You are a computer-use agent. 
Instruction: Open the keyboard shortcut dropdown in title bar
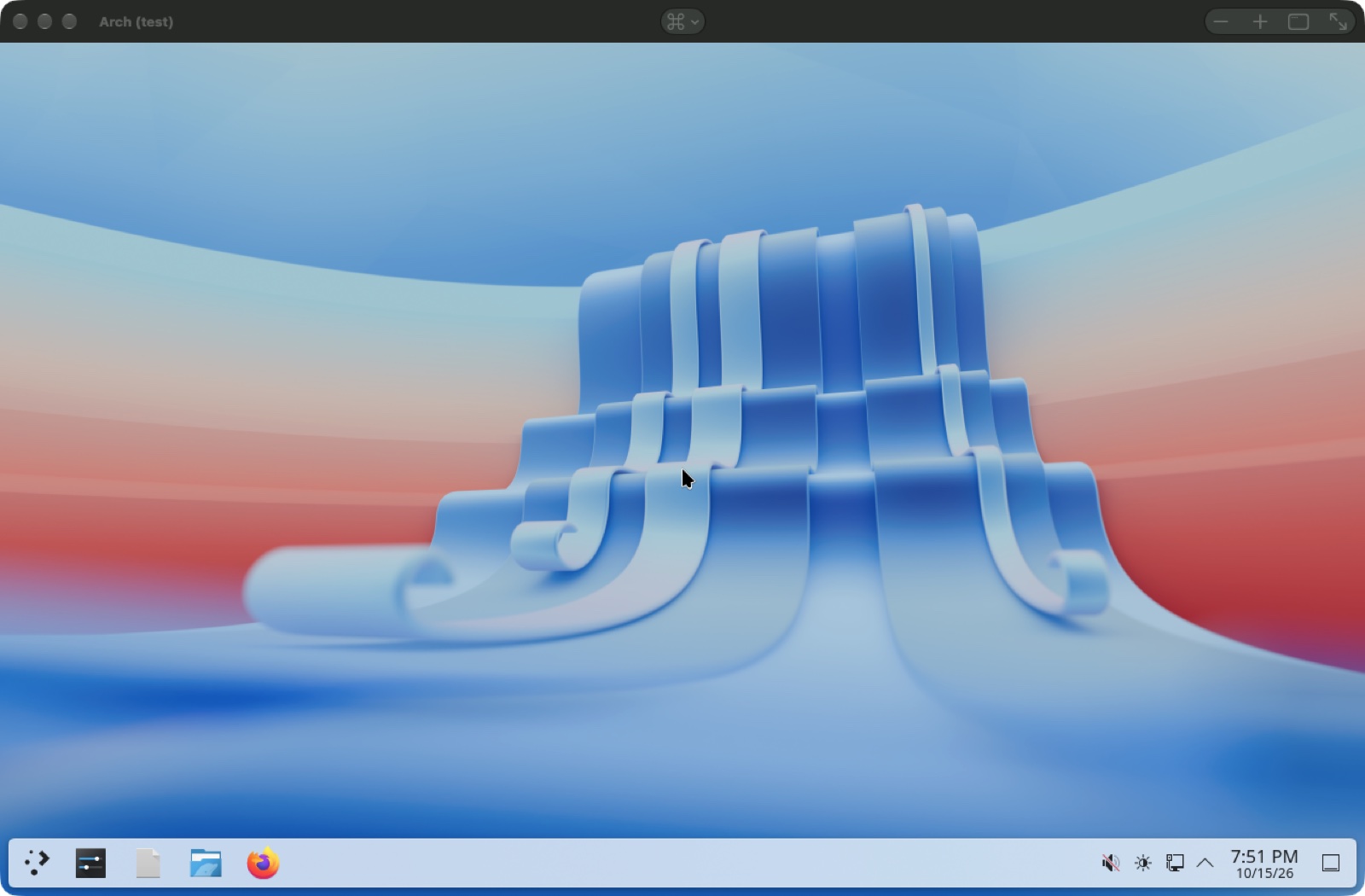pos(682,21)
